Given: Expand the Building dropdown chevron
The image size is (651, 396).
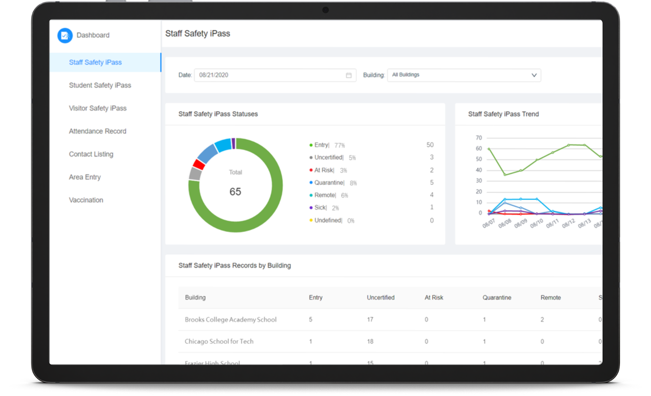Looking at the screenshot, I should click(x=534, y=76).
